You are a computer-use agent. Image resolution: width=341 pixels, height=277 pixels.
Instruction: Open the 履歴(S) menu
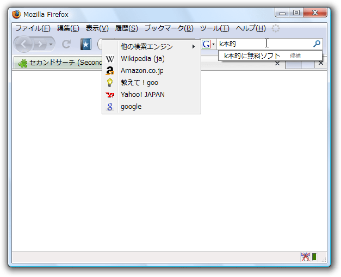[x=126, y=28]
